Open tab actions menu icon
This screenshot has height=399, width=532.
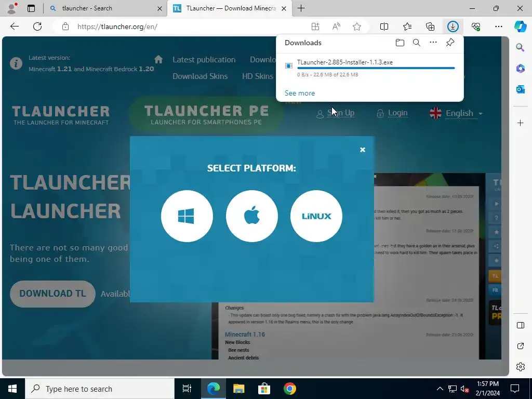[31, 8]
